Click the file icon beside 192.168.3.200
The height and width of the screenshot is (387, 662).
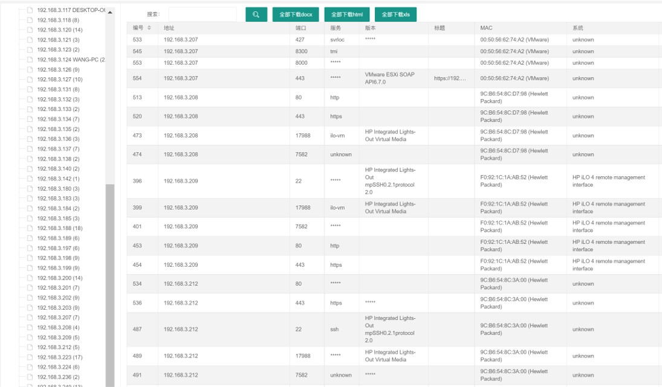pos(30,278)
